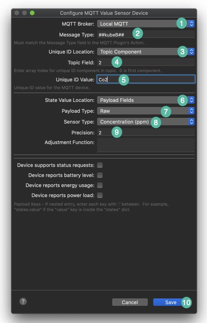Viewport: 207px width, 323px height.
Task: Expand the Unique ID Location dropdown
Action: tap(146, 52)
